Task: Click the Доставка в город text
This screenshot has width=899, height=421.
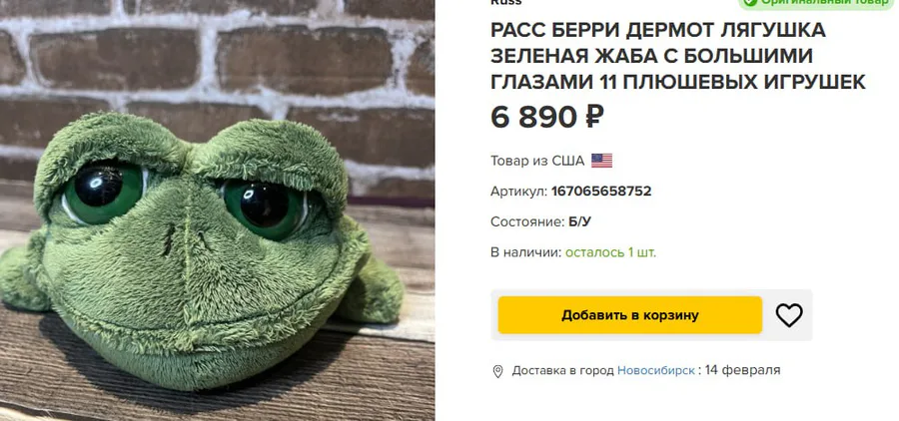Action: [562, 370]
